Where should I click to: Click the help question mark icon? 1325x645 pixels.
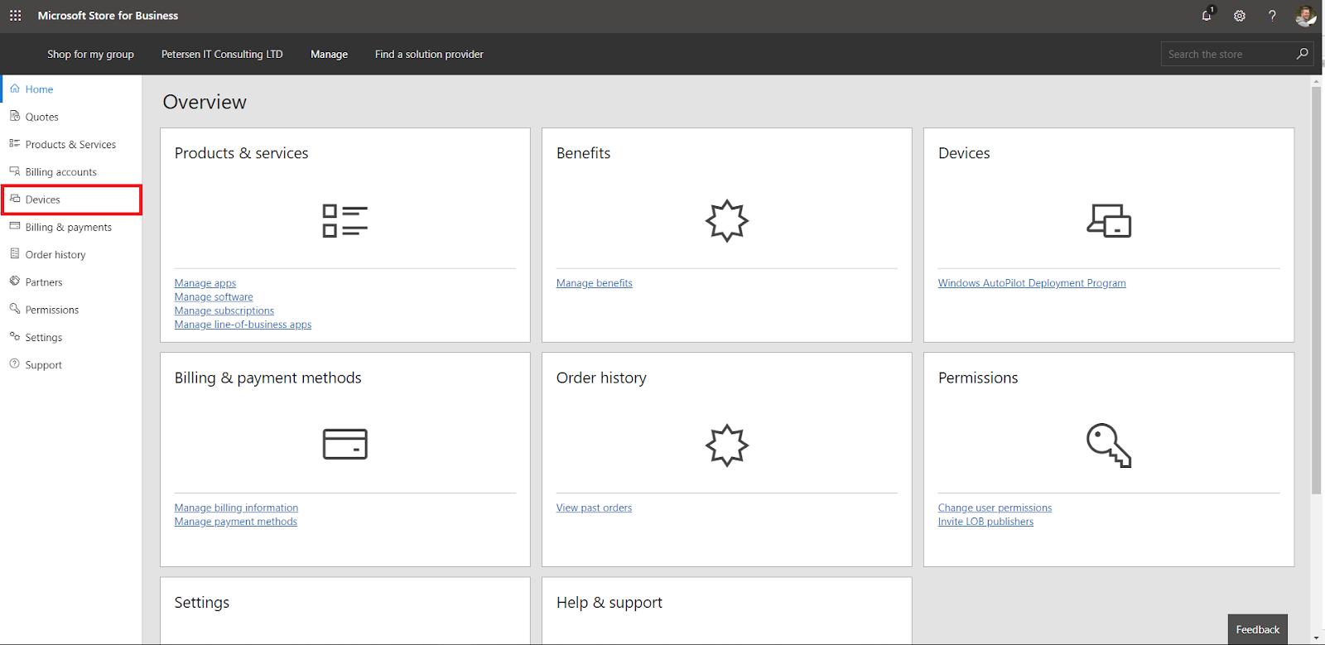click(x=1272, y=16)
